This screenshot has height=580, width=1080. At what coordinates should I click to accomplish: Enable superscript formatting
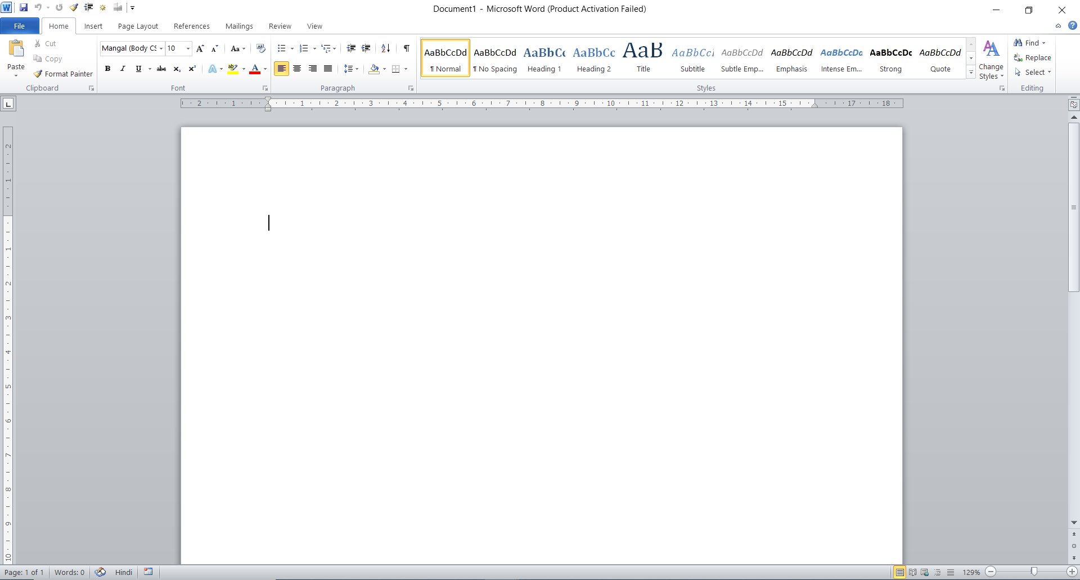point(191,69)
